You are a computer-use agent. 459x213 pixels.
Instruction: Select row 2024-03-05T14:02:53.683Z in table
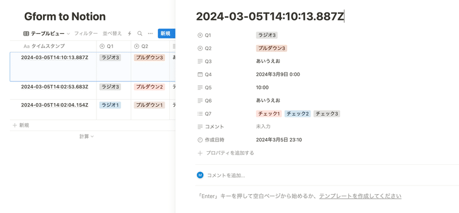pyautogui.click(x=55, y=87)
